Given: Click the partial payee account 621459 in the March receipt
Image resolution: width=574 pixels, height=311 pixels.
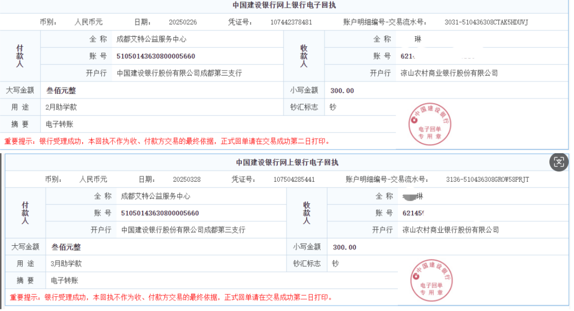Looking at the screenshot, I should (x=413, y=213).
